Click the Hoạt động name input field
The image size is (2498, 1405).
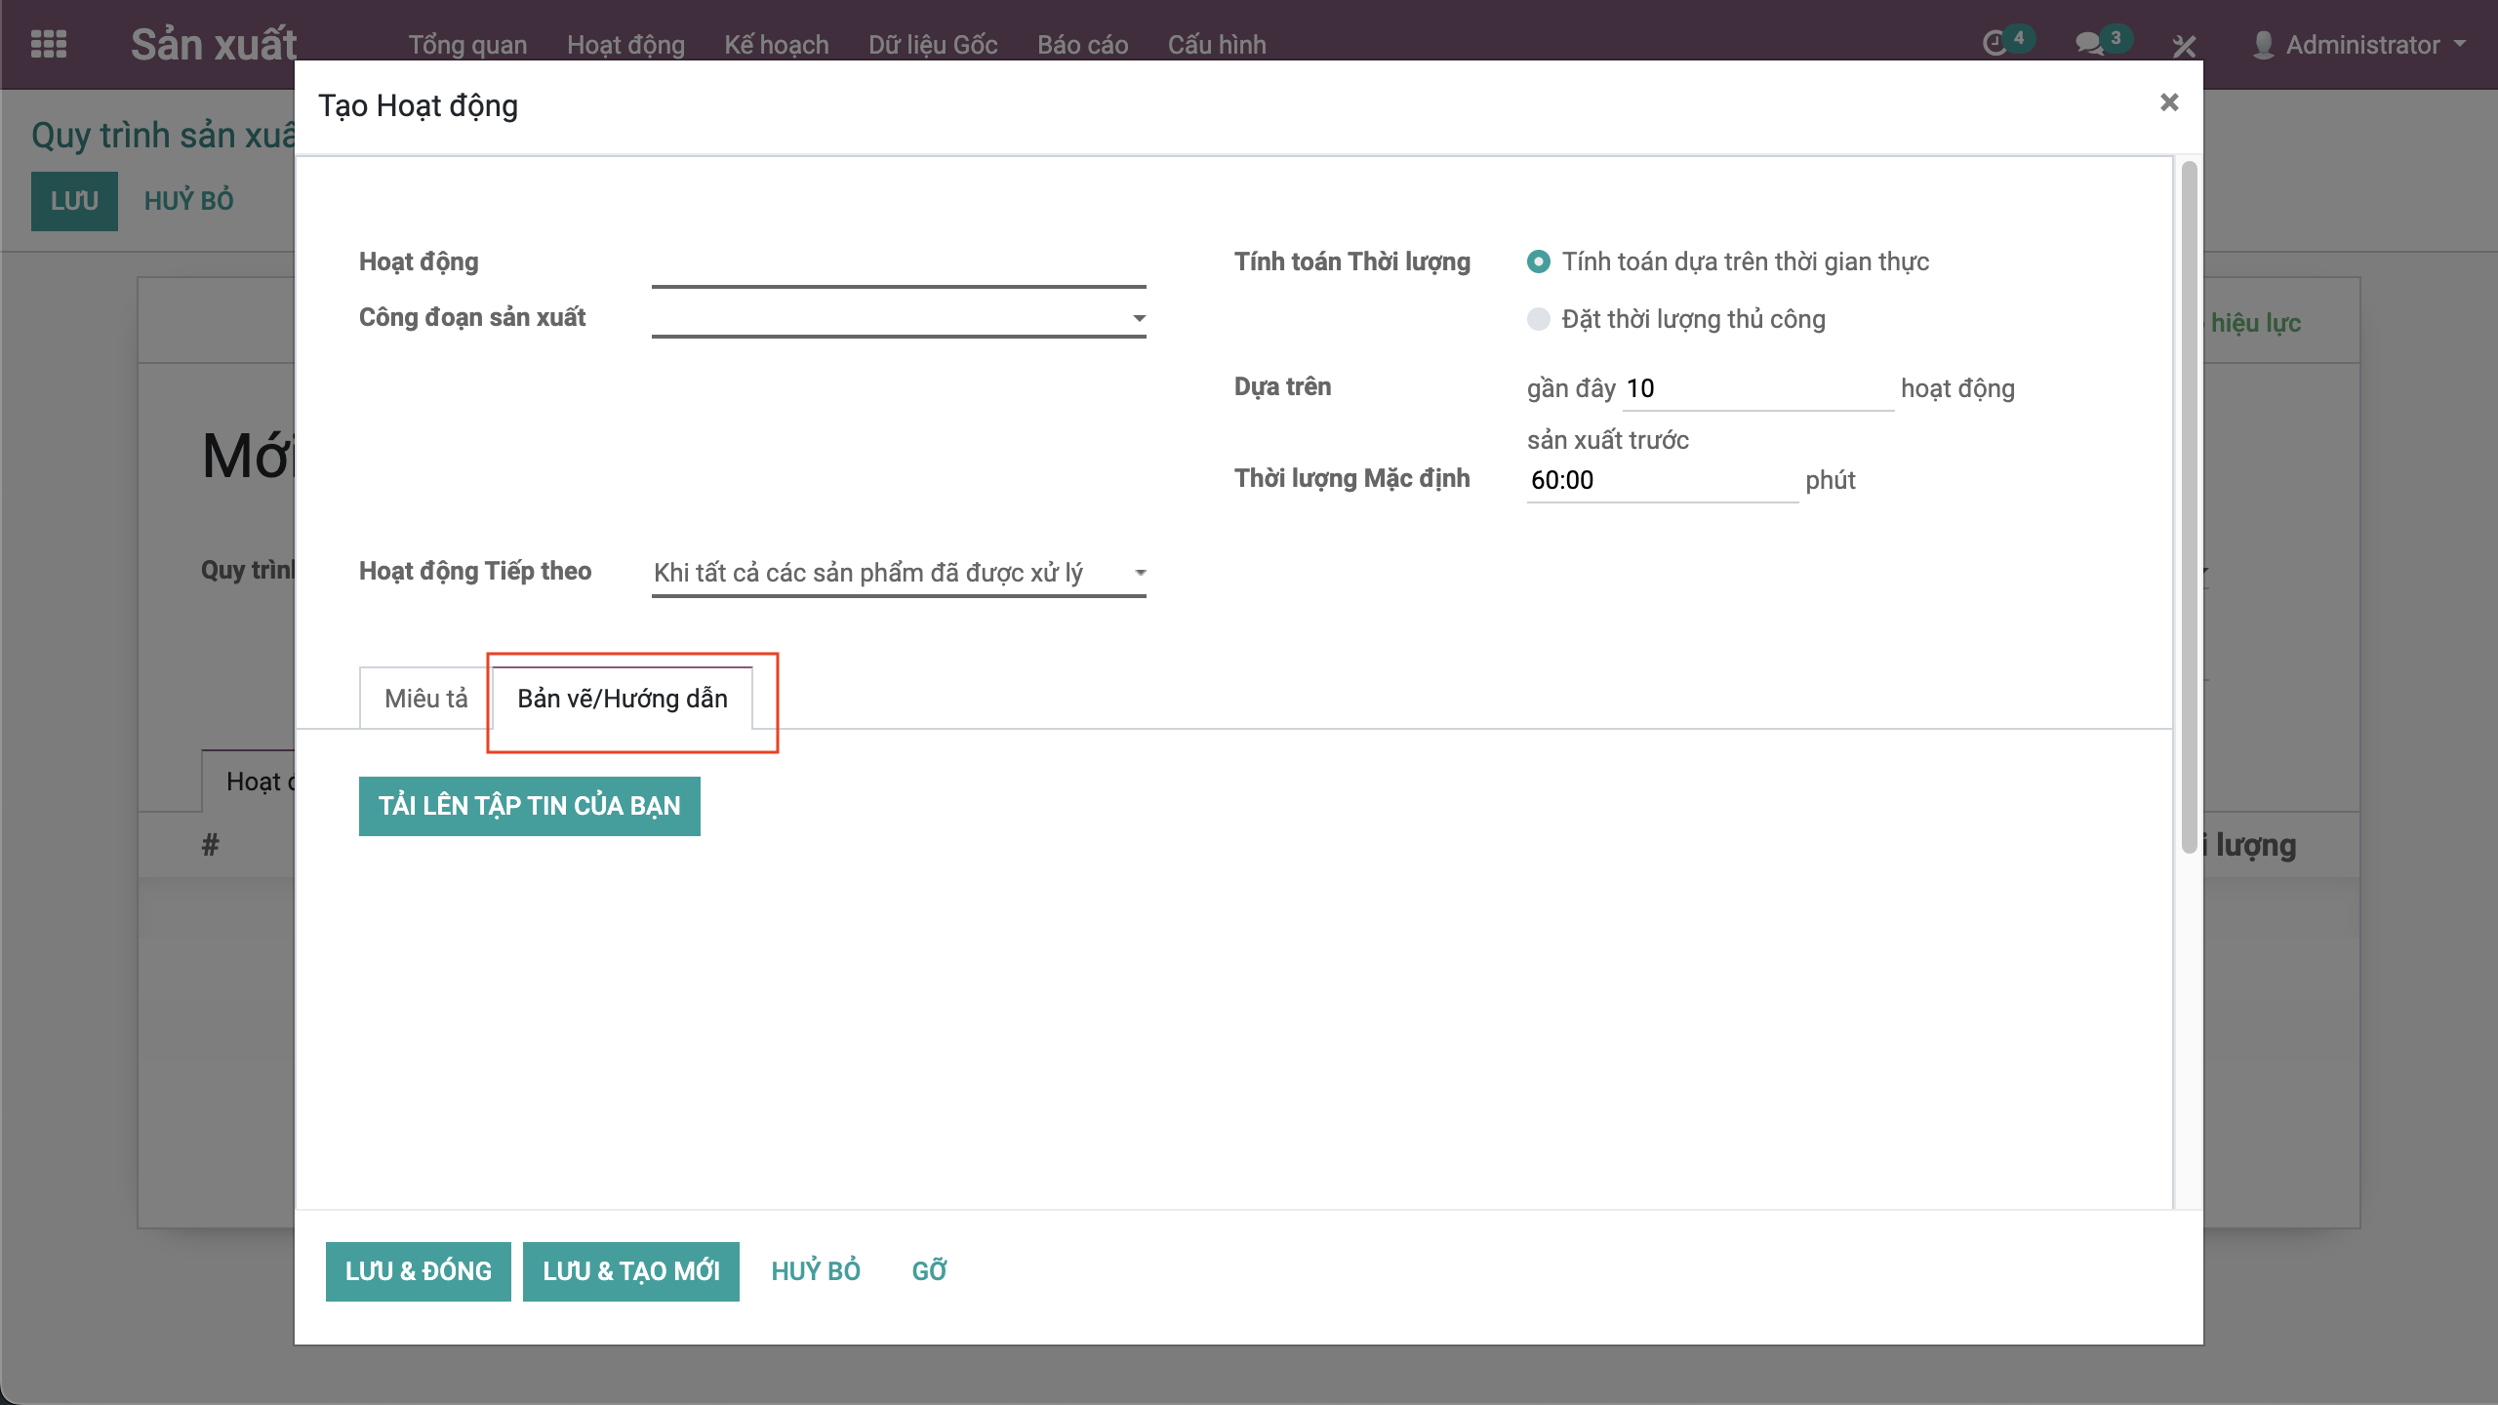[x=898, y=267]
